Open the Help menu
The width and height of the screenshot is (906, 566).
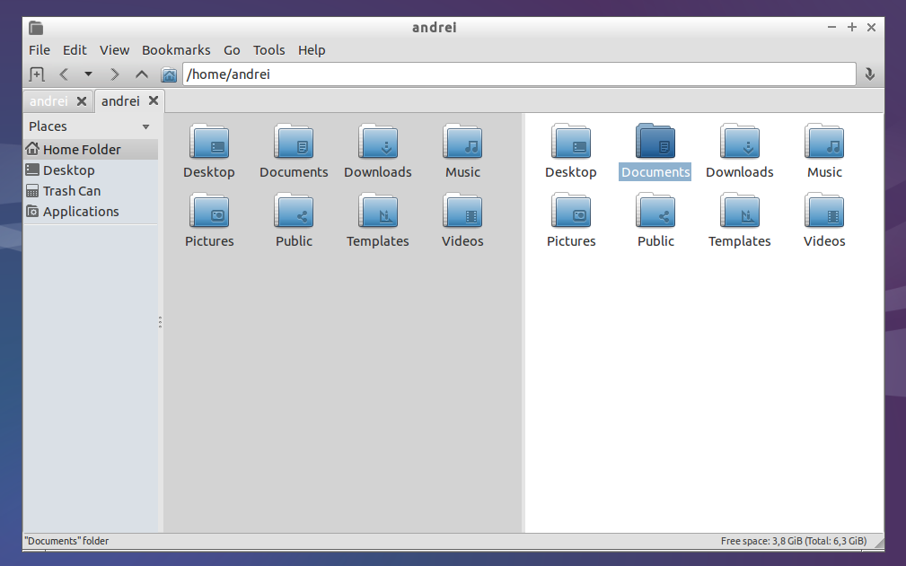(312, 50)
